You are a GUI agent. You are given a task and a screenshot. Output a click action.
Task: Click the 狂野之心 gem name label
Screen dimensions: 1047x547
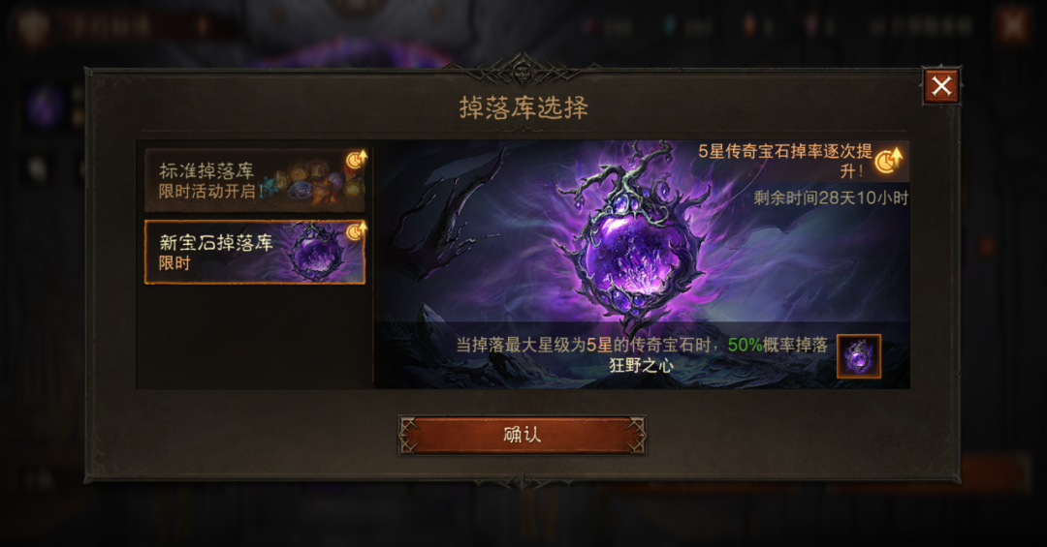[641, 366]
